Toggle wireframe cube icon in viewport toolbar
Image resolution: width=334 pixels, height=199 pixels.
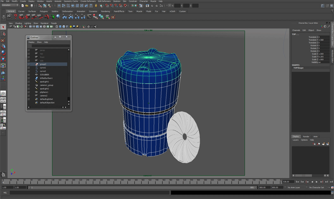[57, 27]
